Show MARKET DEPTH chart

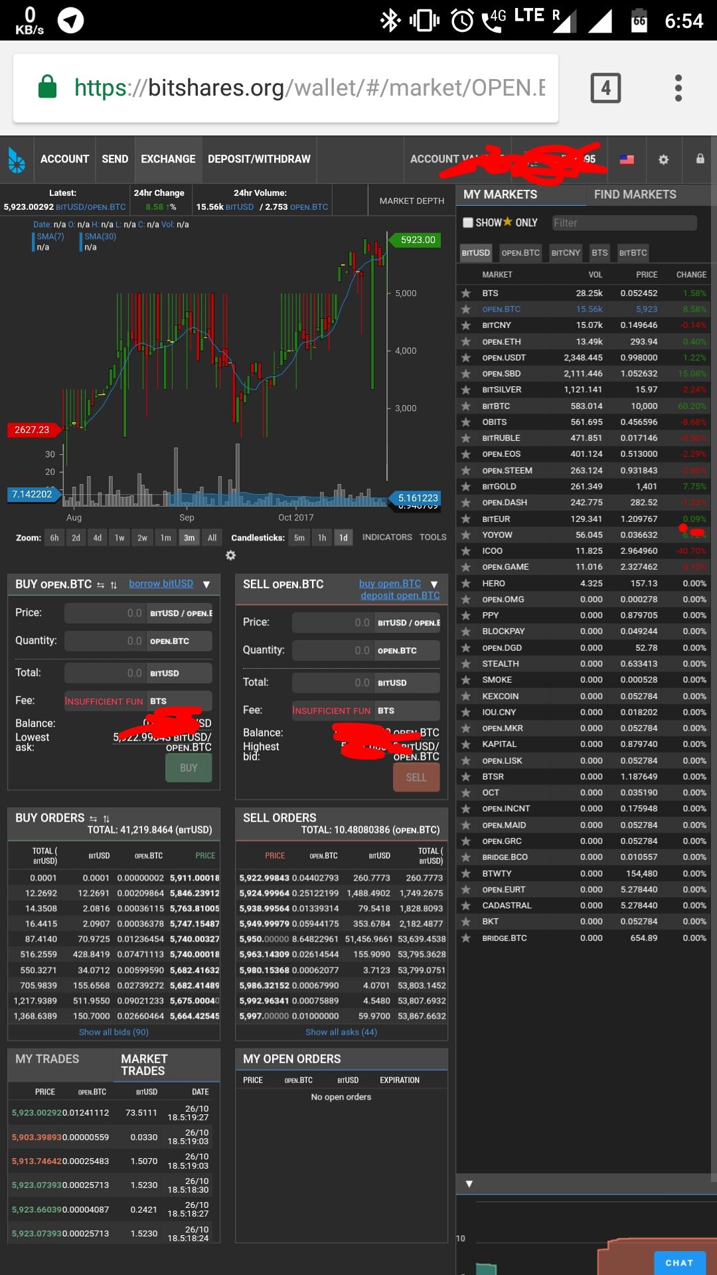[412, 201]
